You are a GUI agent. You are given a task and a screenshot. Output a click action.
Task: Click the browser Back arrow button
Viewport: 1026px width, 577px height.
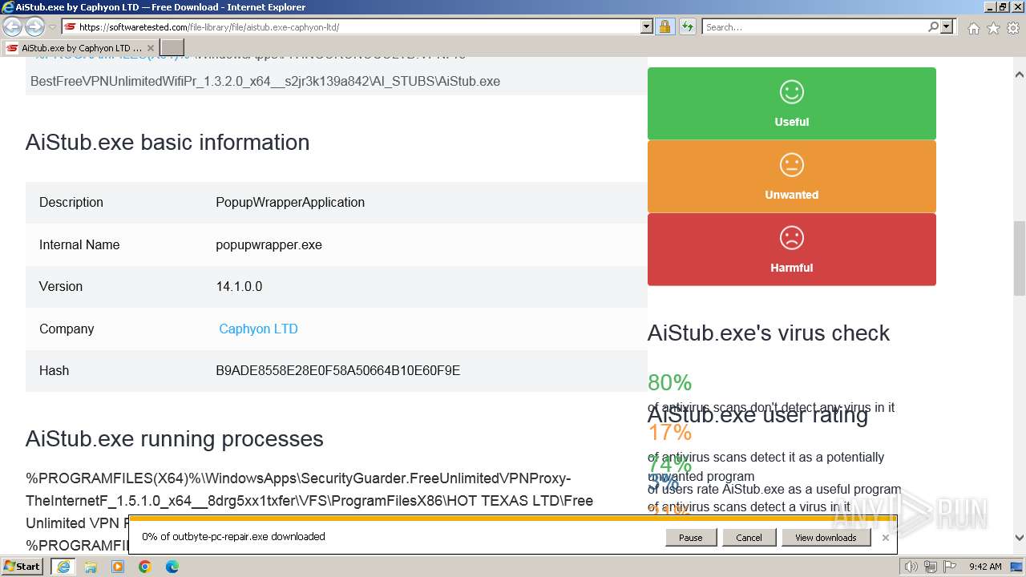pyautogui.click(x=13, y=26)
